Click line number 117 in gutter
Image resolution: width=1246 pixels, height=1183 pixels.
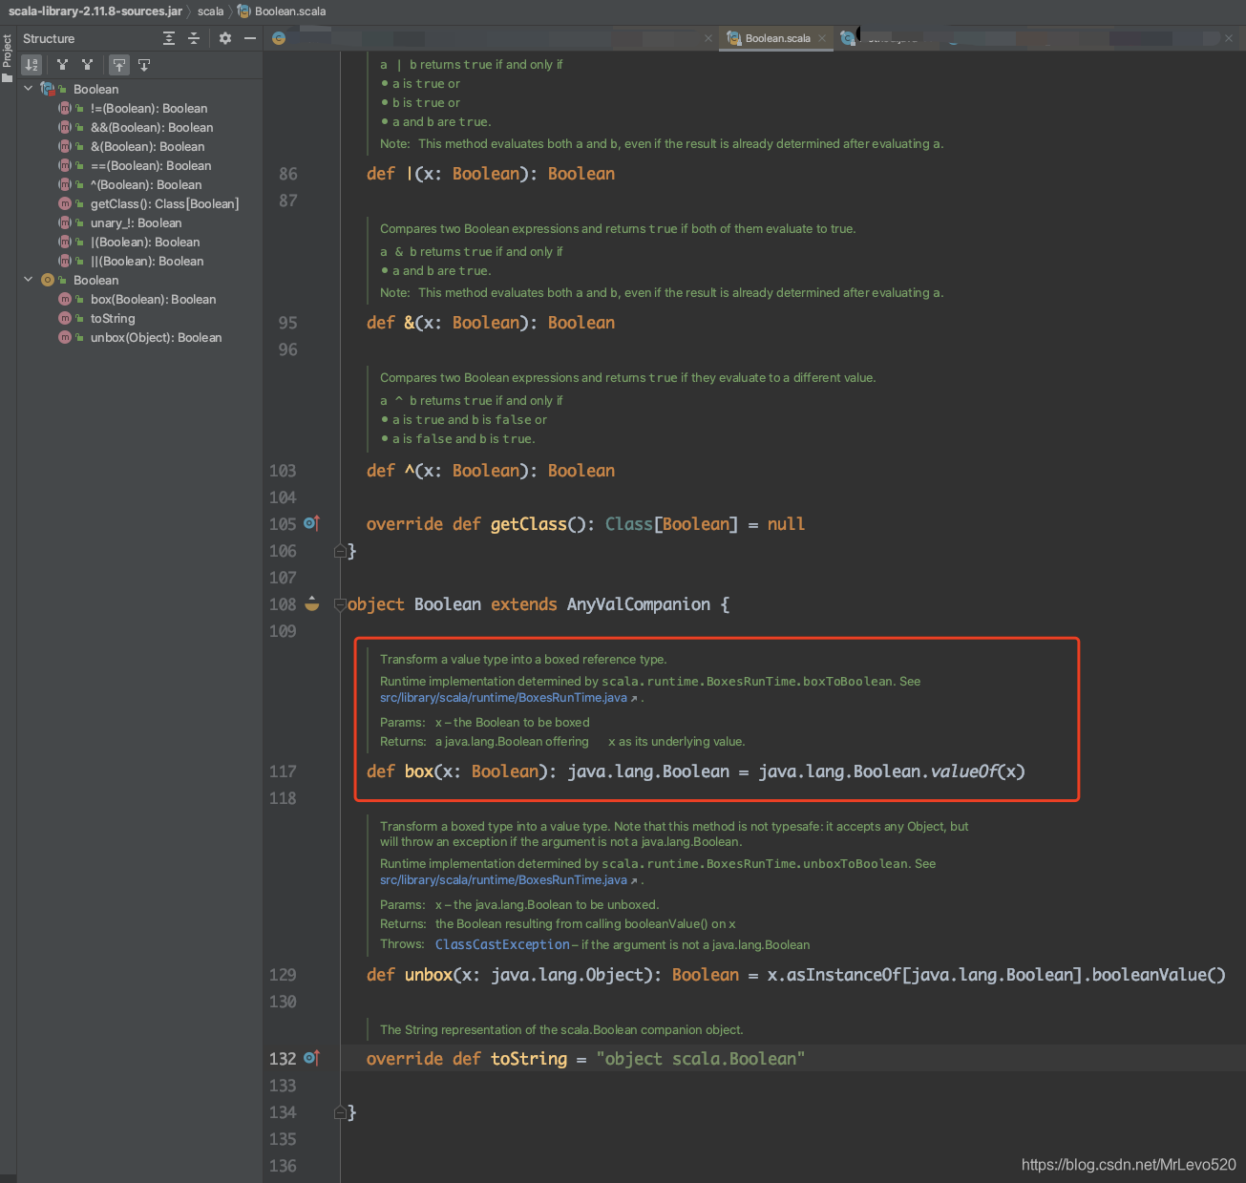(283, 771)
